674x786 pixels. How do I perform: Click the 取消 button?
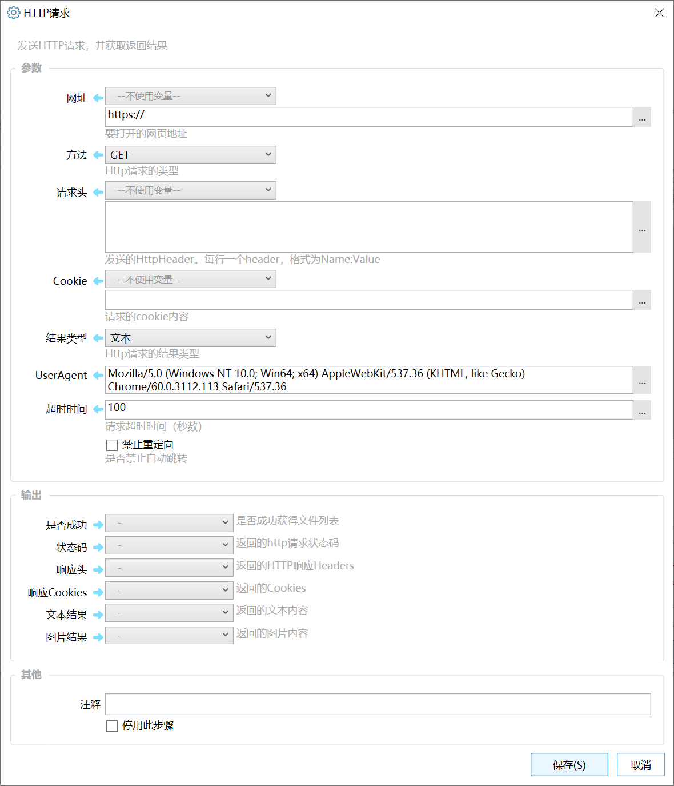coord(641,765)
